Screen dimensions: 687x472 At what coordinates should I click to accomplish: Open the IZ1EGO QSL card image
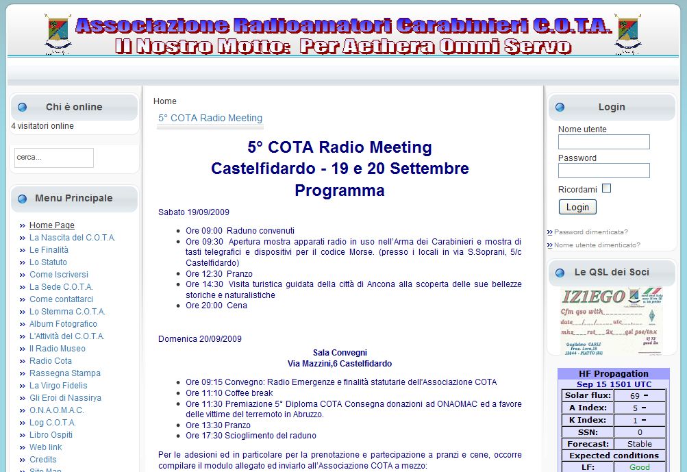click(x=612, y=321)
